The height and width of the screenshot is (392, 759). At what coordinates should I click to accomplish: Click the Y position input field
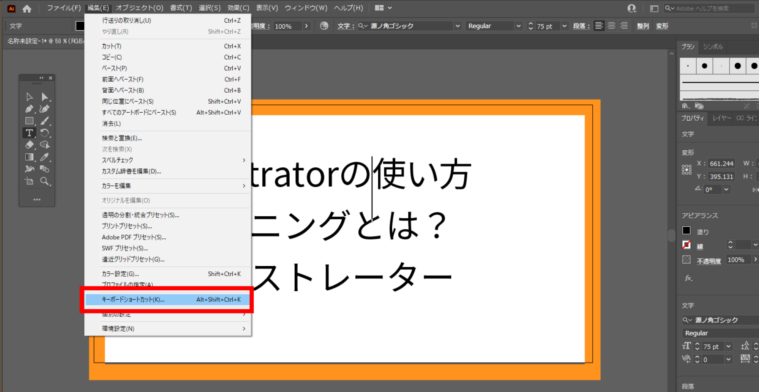click(x=721, y=176)
